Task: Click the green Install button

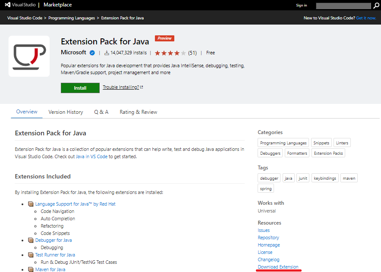Action: click(x=80, y=88)
